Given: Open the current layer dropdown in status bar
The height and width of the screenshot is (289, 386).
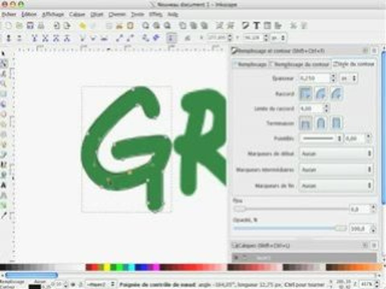Looking at the screenshot, I should pyautogui.click(x=101, y=285).
